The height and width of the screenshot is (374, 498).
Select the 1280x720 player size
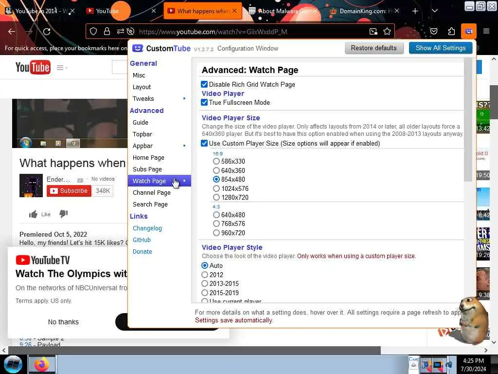coord(216,197)
